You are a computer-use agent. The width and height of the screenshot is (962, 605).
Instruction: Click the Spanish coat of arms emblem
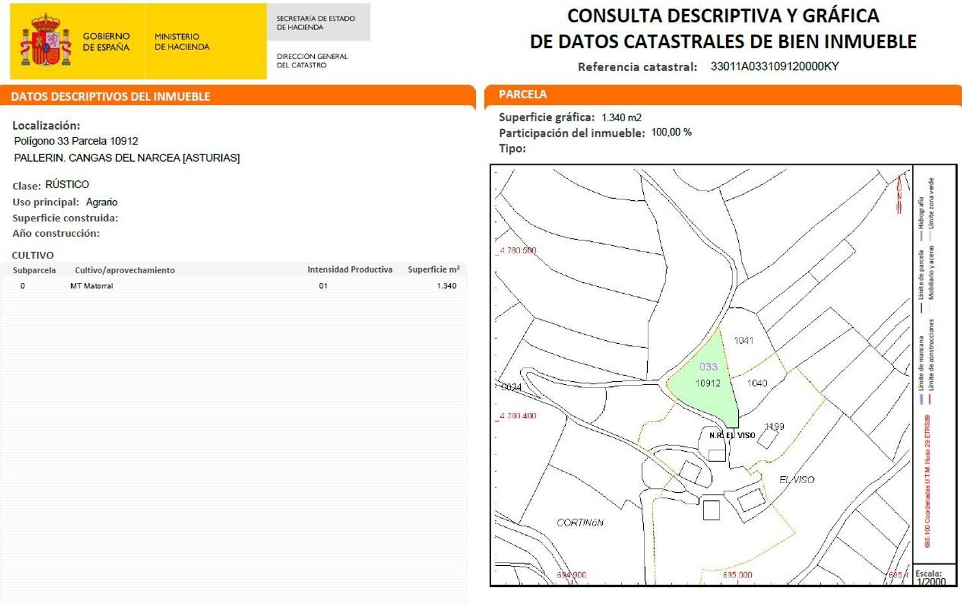(x=45, y=40)
